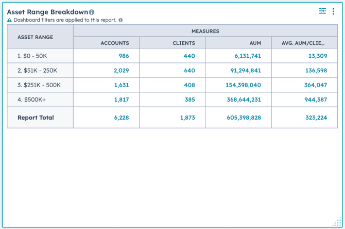Click the 2,029 accounts value
Image resolution: width=345 pixels, height=229 pixels.
tap(121, 70)
